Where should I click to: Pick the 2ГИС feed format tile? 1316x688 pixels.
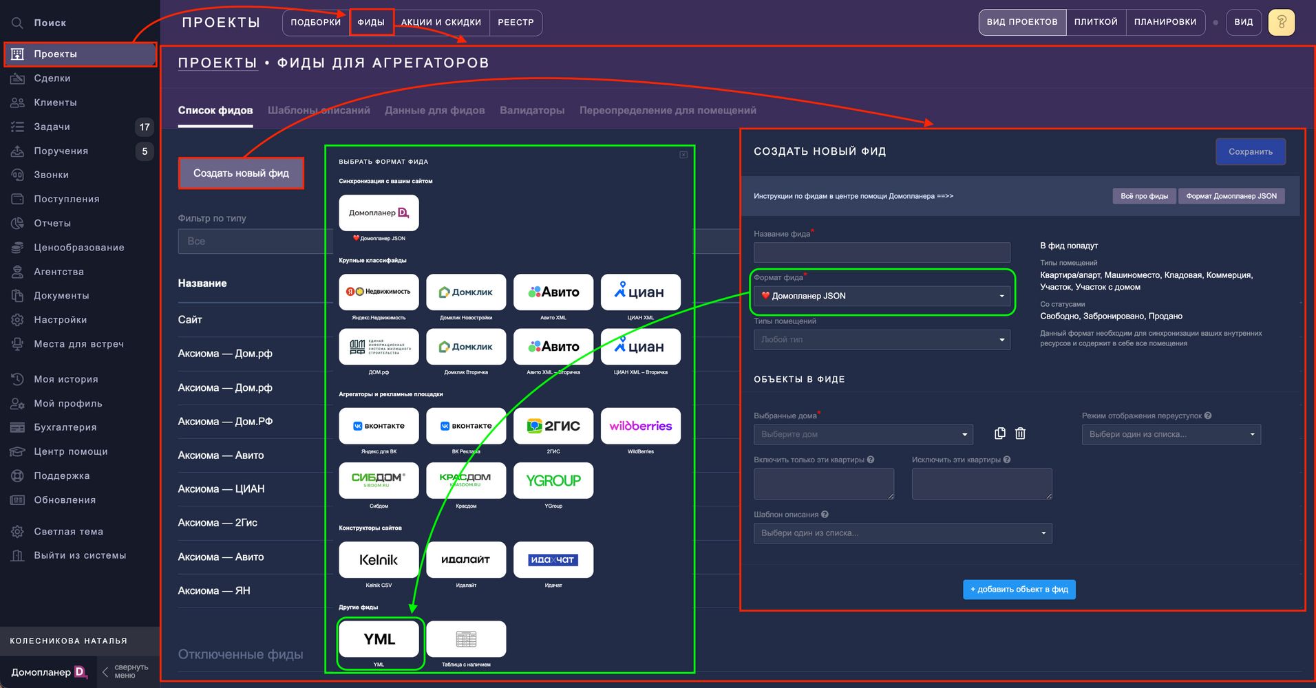click(x=553, y=426)
